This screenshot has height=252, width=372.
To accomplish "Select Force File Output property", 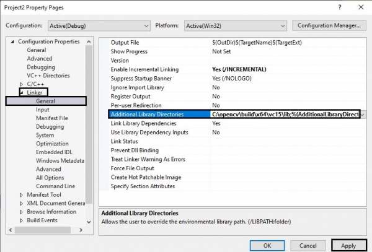I will (133, 168).
